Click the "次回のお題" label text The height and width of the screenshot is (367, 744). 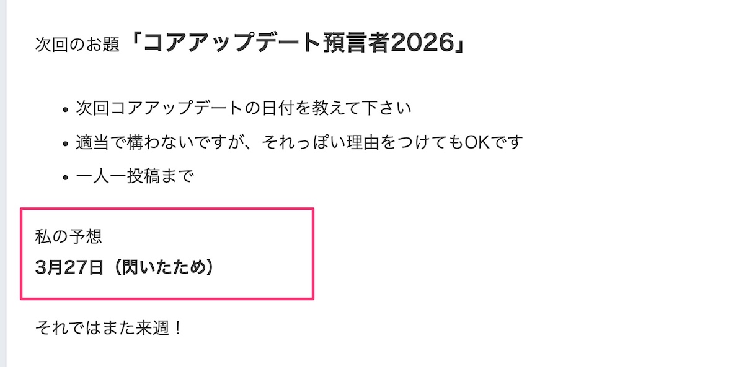point(77,46)
